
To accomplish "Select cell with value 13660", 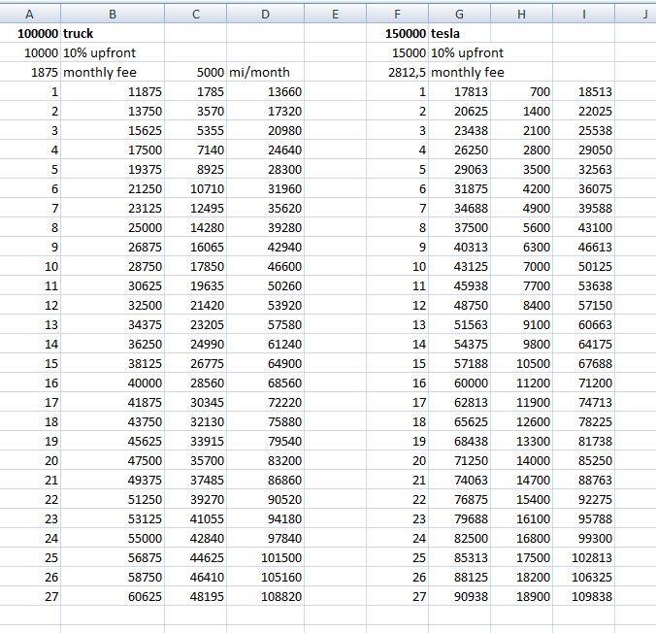I will (265, 91).
